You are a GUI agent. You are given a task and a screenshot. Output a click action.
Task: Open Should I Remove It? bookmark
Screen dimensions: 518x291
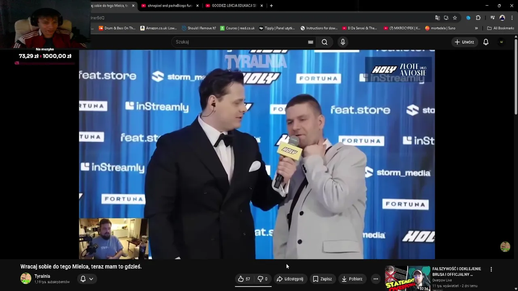(199, 28)
